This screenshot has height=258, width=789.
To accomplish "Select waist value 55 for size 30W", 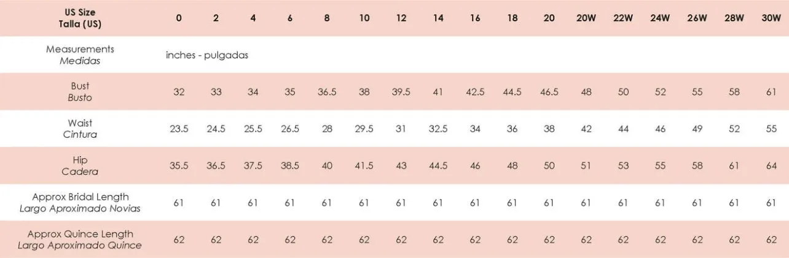I will point(771,129).
